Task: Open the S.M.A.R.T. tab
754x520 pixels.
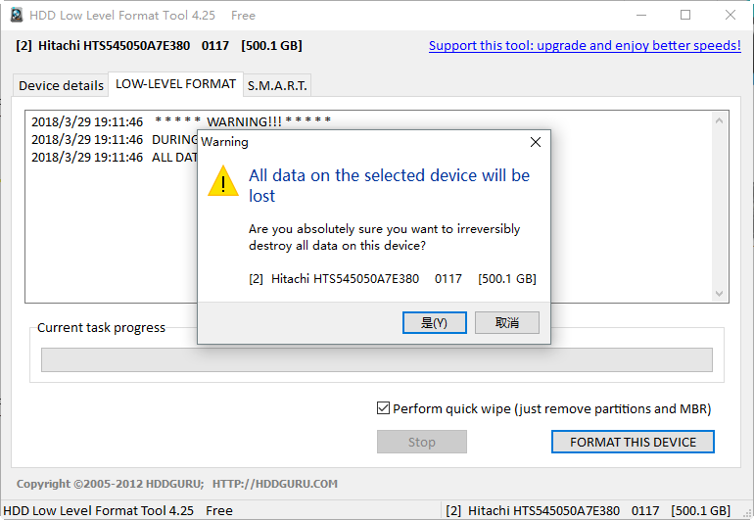Action: [x=277, y=85]
